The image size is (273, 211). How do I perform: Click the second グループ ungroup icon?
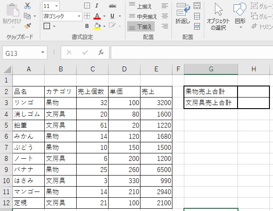pos(254,16)
